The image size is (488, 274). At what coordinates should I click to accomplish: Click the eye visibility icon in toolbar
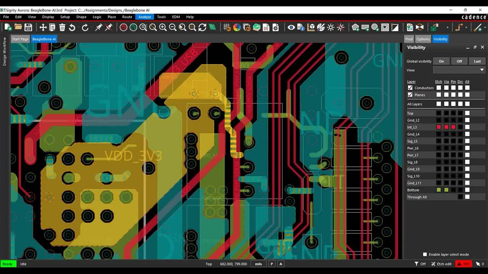[x=291, y=27]
